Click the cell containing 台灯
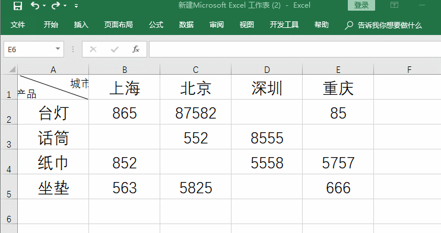Viewport: 441px width, 233px height. pos(53,112)
